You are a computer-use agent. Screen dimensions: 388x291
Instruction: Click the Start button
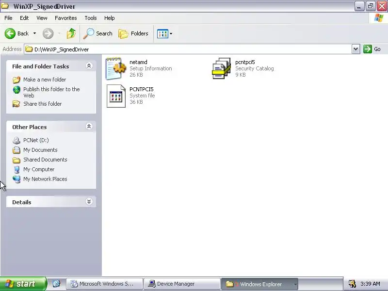pos(23,284)
